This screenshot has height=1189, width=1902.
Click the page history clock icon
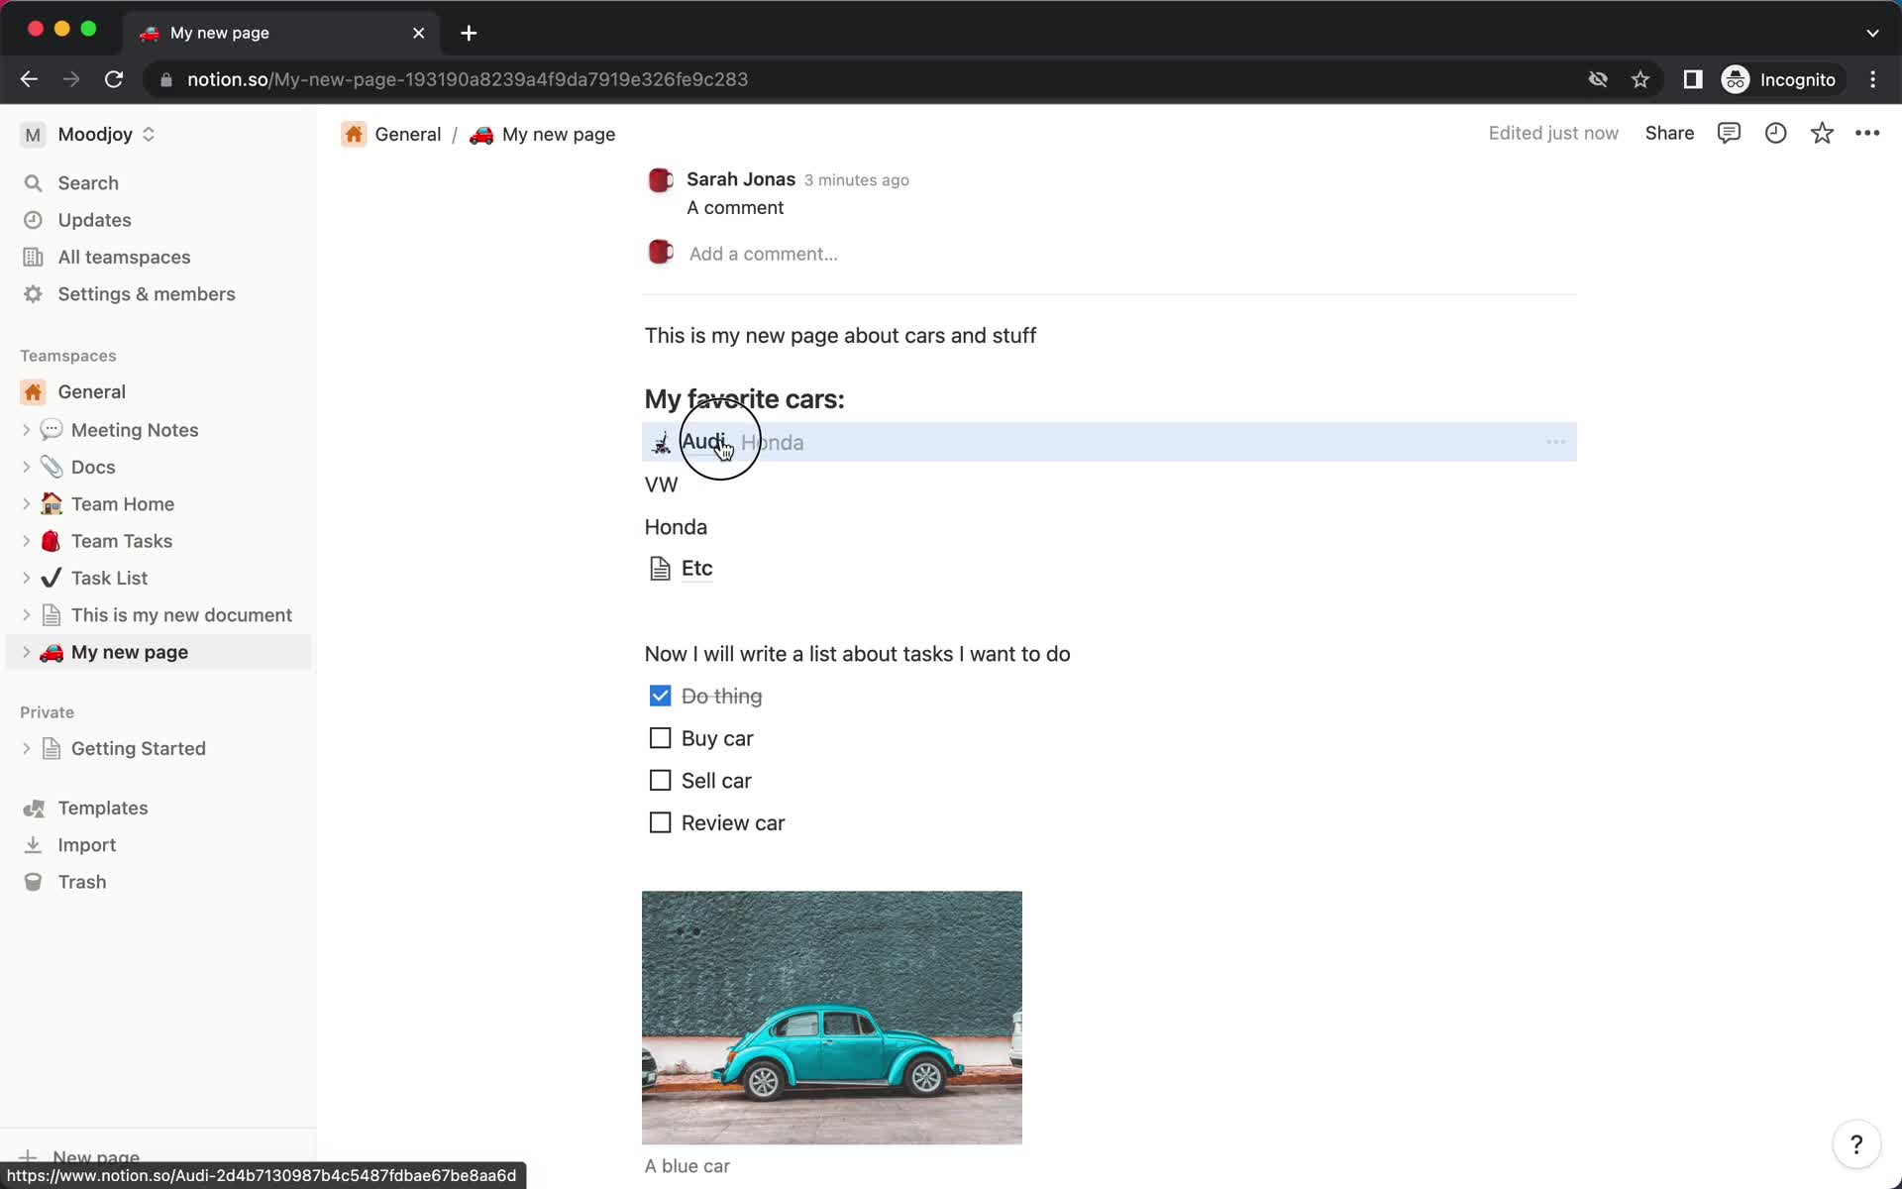click(x=1776, y=133)
